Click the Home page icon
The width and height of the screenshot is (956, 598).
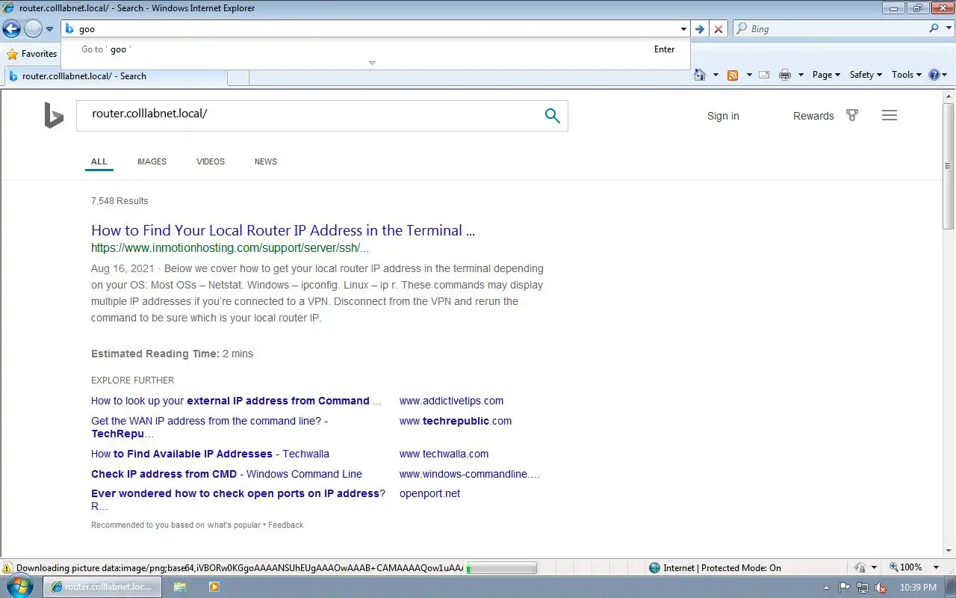[700, 75]
